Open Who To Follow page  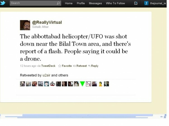[115, 3]
